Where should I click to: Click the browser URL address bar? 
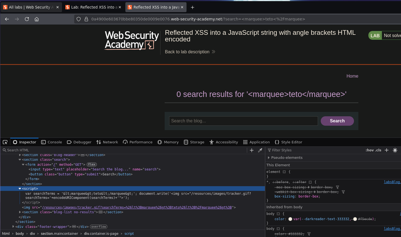point(238,19)
